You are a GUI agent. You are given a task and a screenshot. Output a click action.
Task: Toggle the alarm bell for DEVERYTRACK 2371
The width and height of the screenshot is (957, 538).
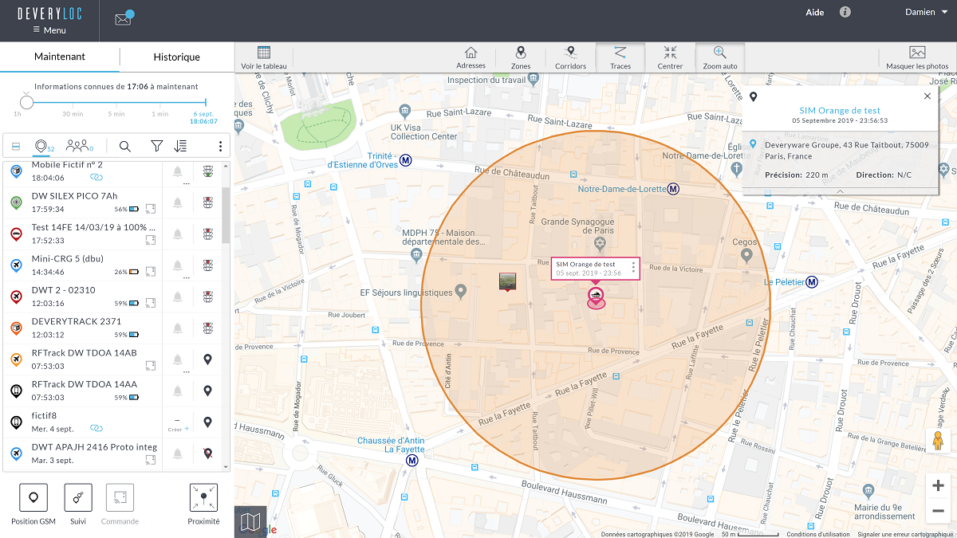(177, 328)
